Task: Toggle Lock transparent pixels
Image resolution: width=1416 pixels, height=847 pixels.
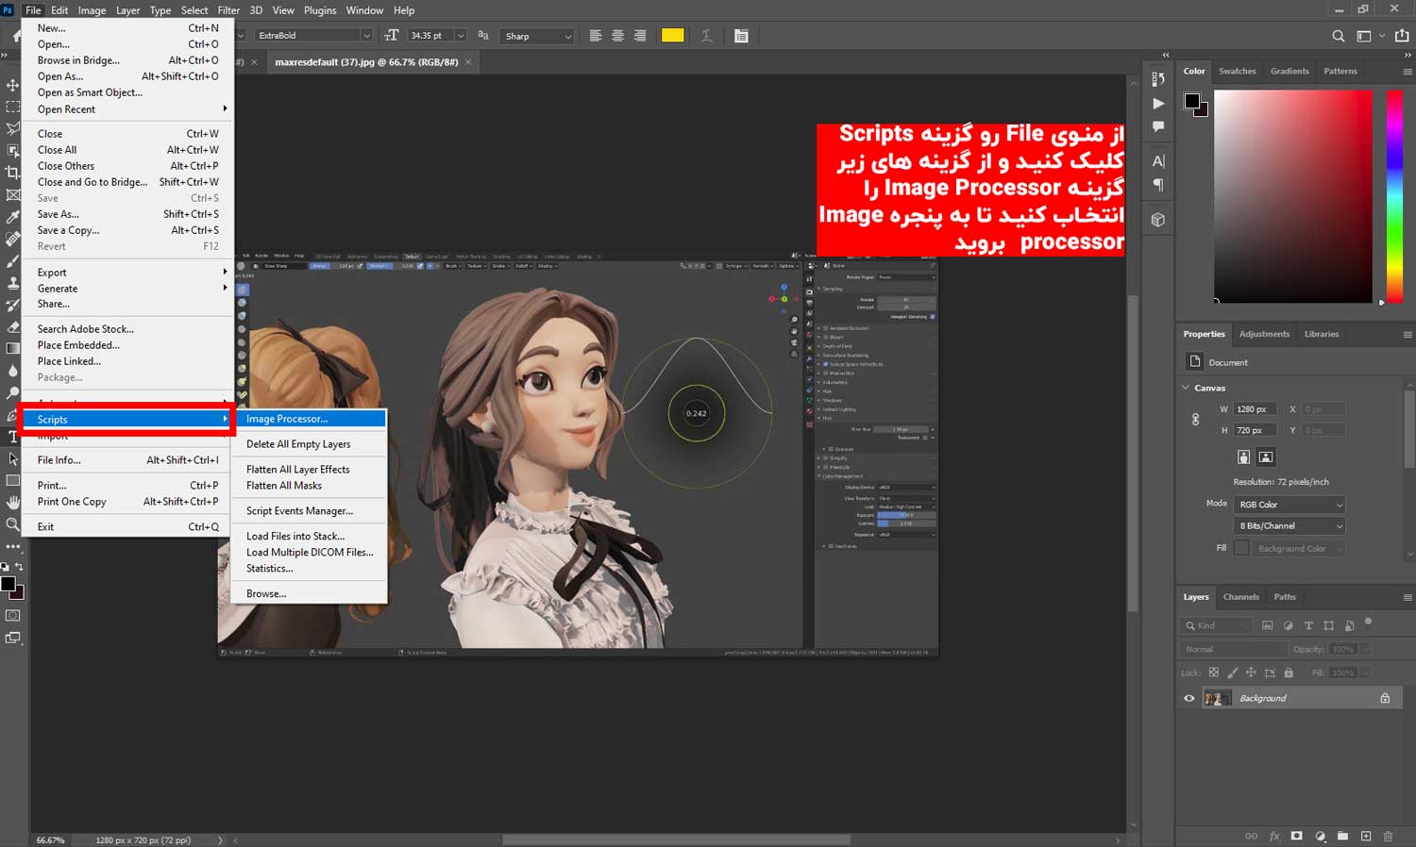Action: (1214, 673)
